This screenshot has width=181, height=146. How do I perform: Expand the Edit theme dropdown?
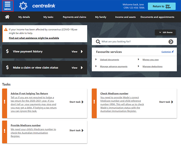(x=165, y=32)
